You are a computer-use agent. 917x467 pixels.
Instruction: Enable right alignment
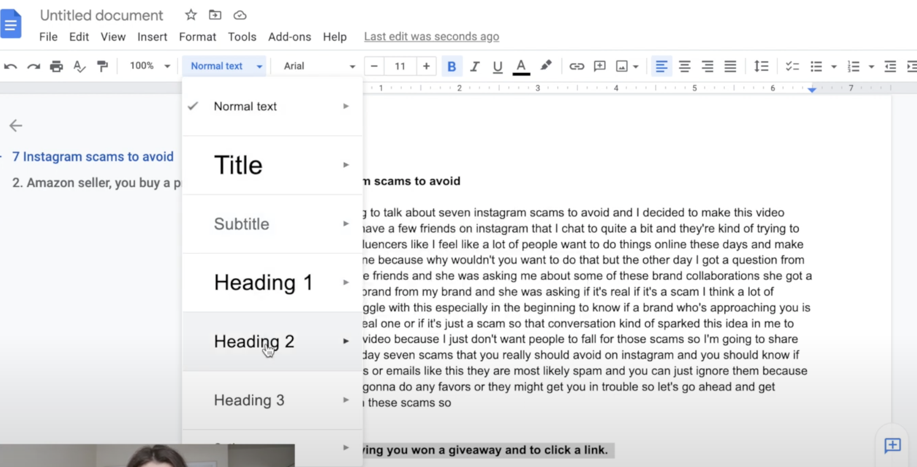(707, 66)
